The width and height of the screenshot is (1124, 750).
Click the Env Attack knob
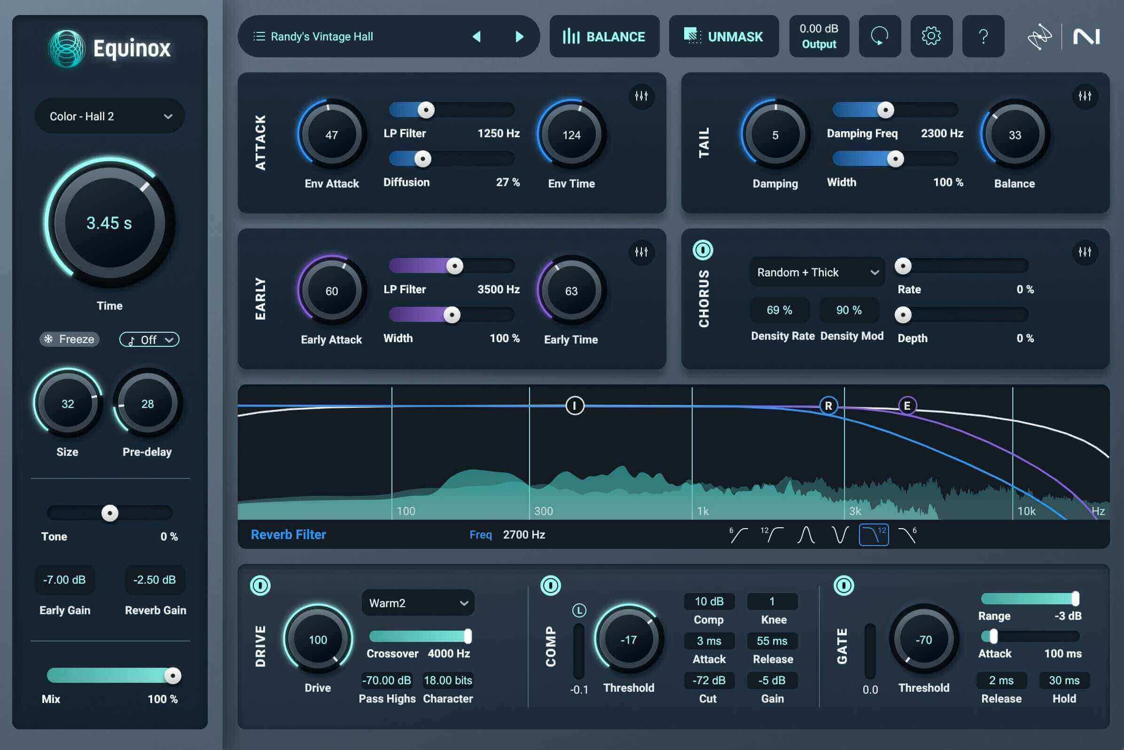click(x=331, y=135)
